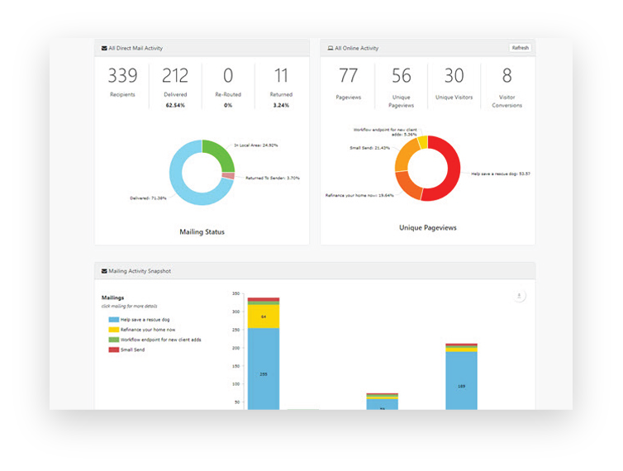Click the All Online Activity header text
The width and height of the screenshot is (623, 471).
[356, 48]
